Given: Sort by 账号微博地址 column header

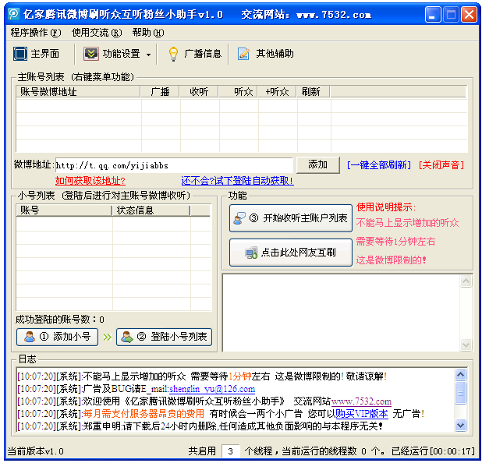Looking at the screenshot, I should [x=79, y=91].
